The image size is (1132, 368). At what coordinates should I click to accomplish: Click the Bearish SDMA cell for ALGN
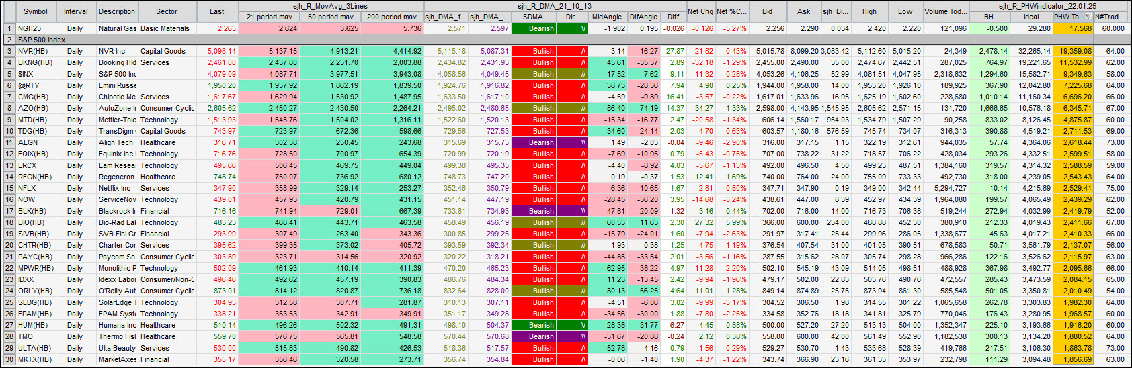point(533,142)
